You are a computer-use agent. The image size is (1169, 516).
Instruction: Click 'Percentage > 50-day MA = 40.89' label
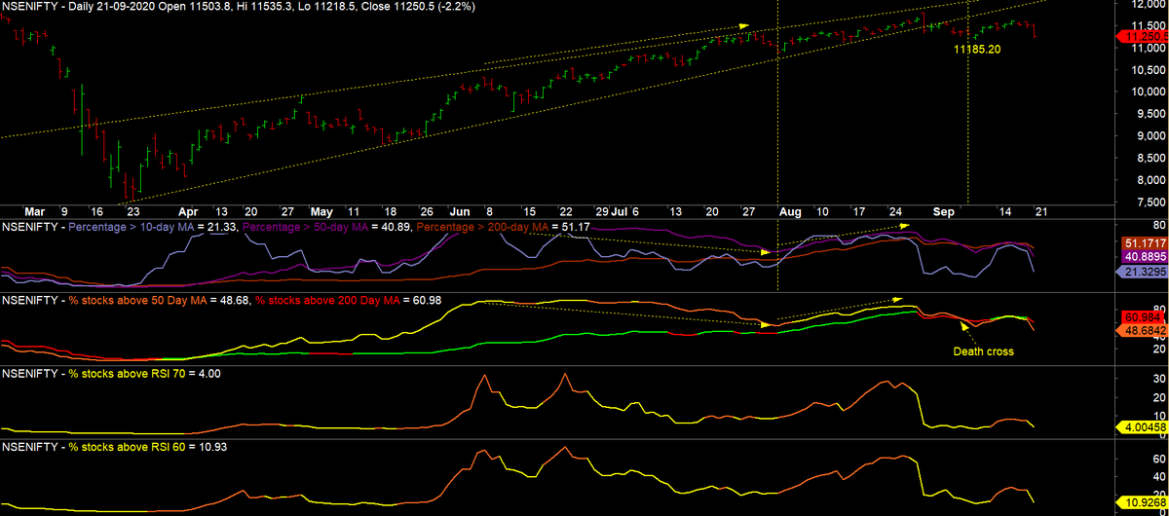(326, 226)
